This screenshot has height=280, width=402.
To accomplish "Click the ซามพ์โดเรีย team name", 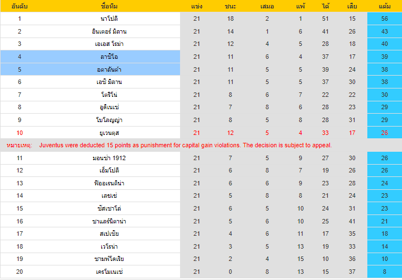I will click(109, 259).
